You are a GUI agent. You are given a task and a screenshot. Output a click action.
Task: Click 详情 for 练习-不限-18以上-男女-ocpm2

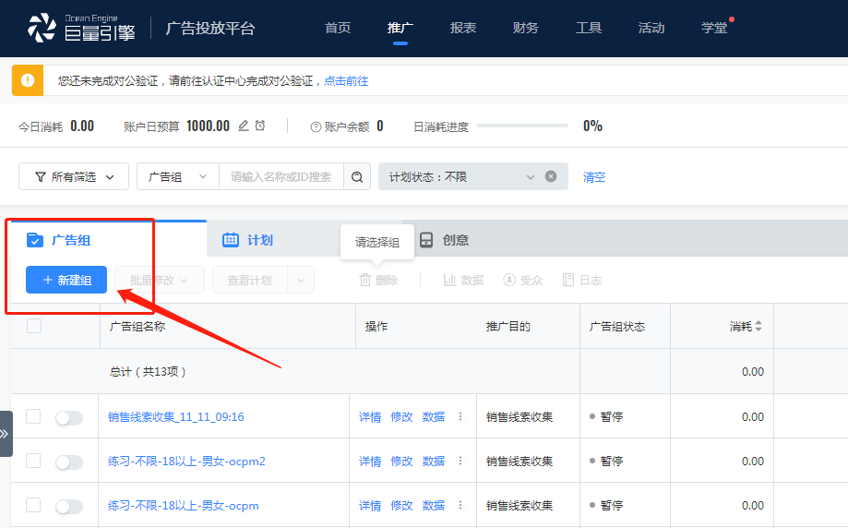point(370,462)
